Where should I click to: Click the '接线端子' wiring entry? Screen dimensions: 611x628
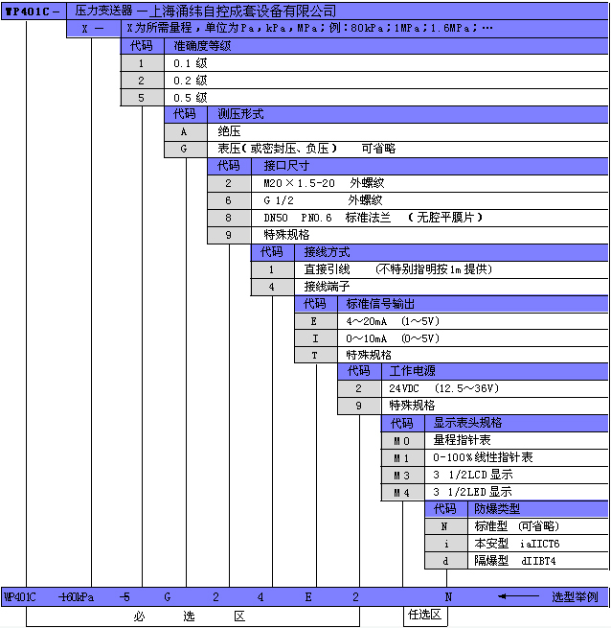(327, 287)
